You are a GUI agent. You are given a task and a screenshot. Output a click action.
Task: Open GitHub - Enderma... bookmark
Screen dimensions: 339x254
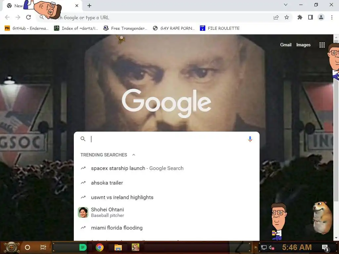(26, 28)
